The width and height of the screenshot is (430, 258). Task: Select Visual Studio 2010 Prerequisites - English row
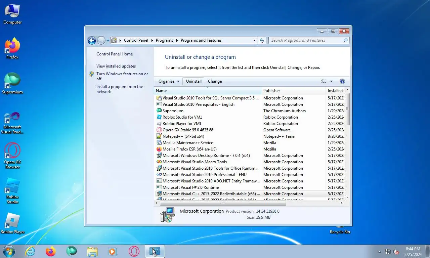coord(250,104)
